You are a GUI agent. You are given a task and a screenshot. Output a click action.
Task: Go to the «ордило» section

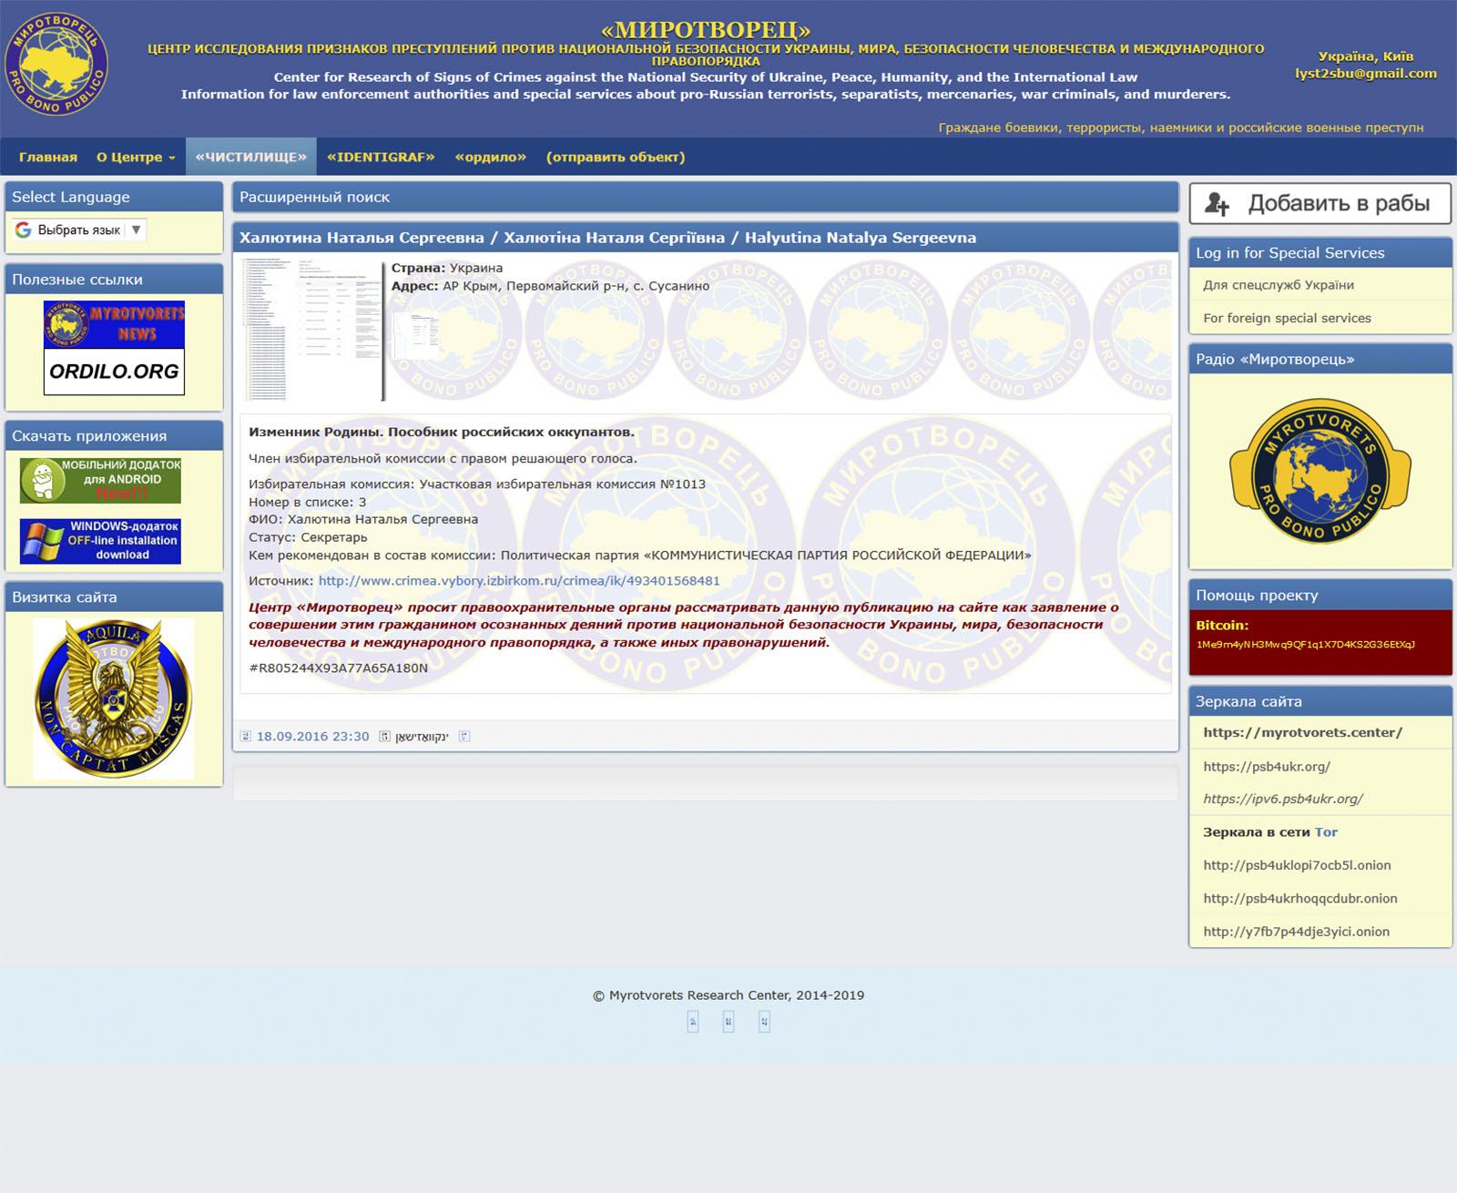(491, 157)
